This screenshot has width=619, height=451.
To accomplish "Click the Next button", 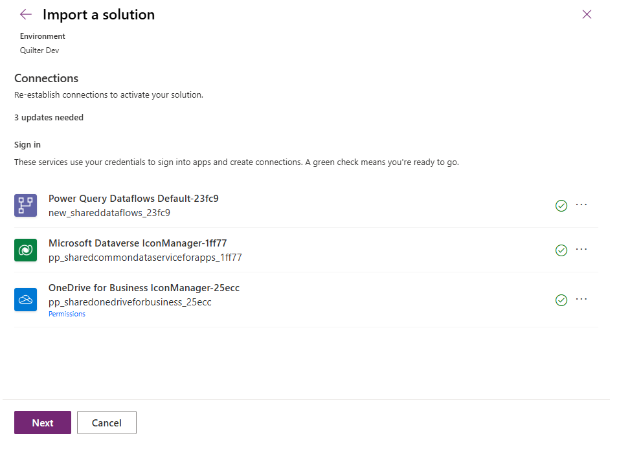I will [x=43, y=423].
